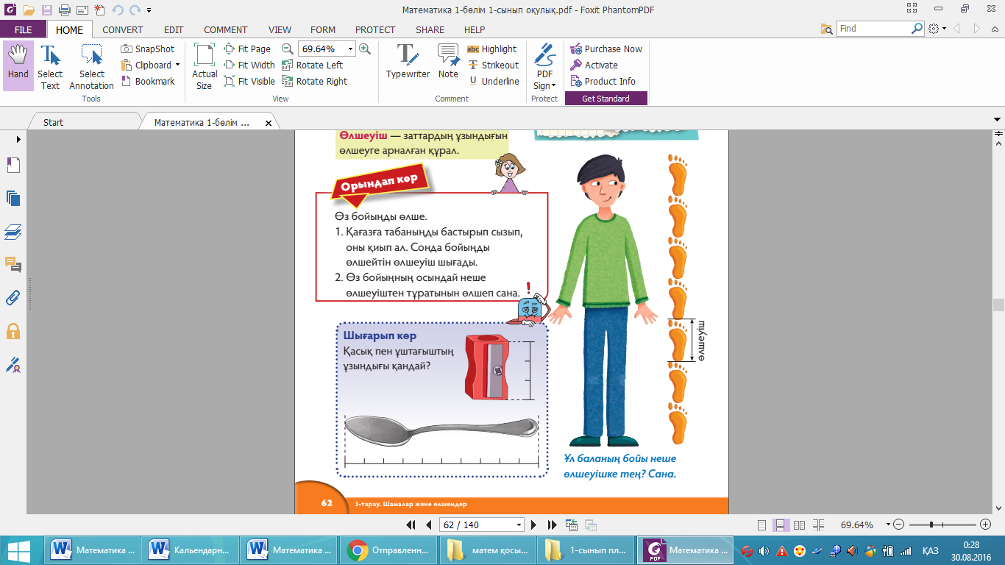Click the Fit Width button
Screen dimensions: 1005x565
249,65
